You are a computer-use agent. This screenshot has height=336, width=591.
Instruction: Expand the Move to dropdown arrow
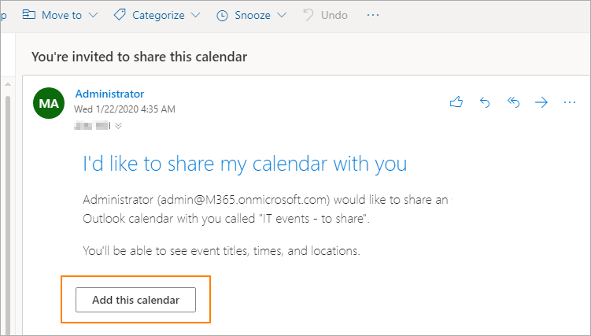click(x=94, y=15)
